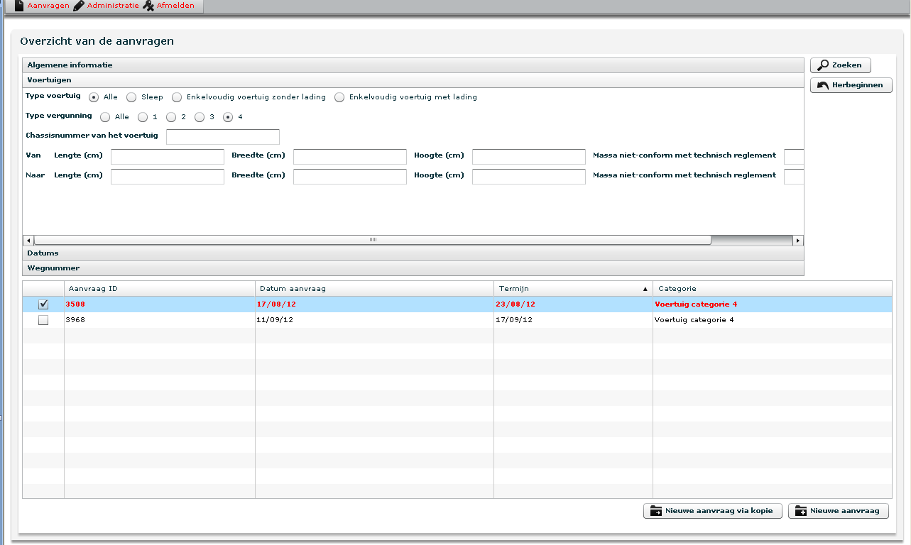Select Type vergunning 3
The width and height of the screenshot is (911, 545).
click(x=200, y=117)
